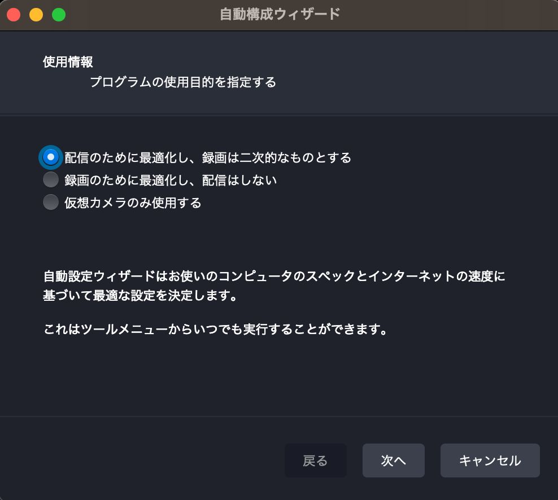Screen dimensions: 558x500
Task: Click the 自動設定ウィザード description paragraph
Action: click(274, 286)
